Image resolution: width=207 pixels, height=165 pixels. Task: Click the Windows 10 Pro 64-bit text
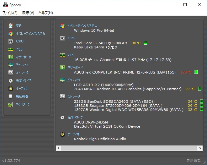point(94,30)
